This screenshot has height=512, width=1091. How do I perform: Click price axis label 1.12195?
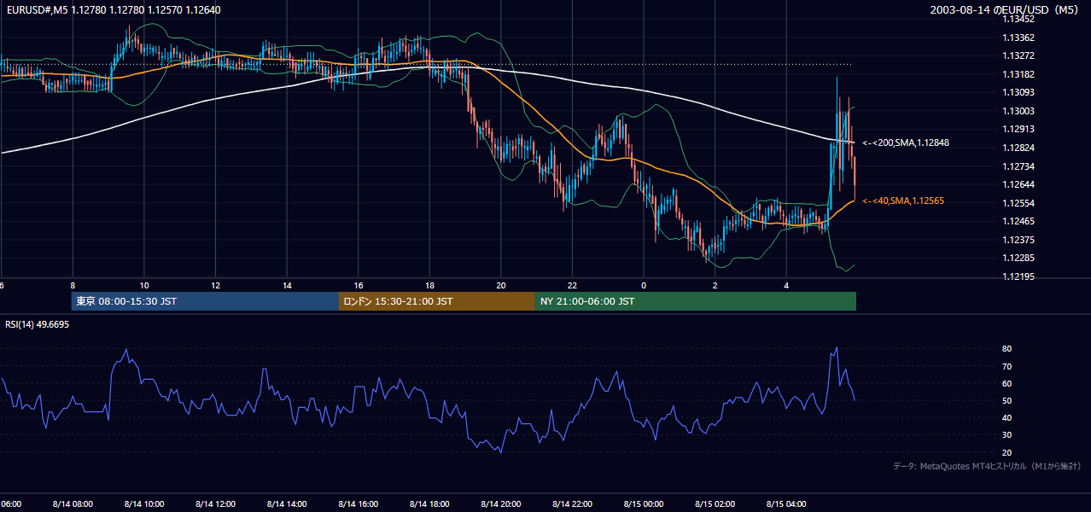1018,276
